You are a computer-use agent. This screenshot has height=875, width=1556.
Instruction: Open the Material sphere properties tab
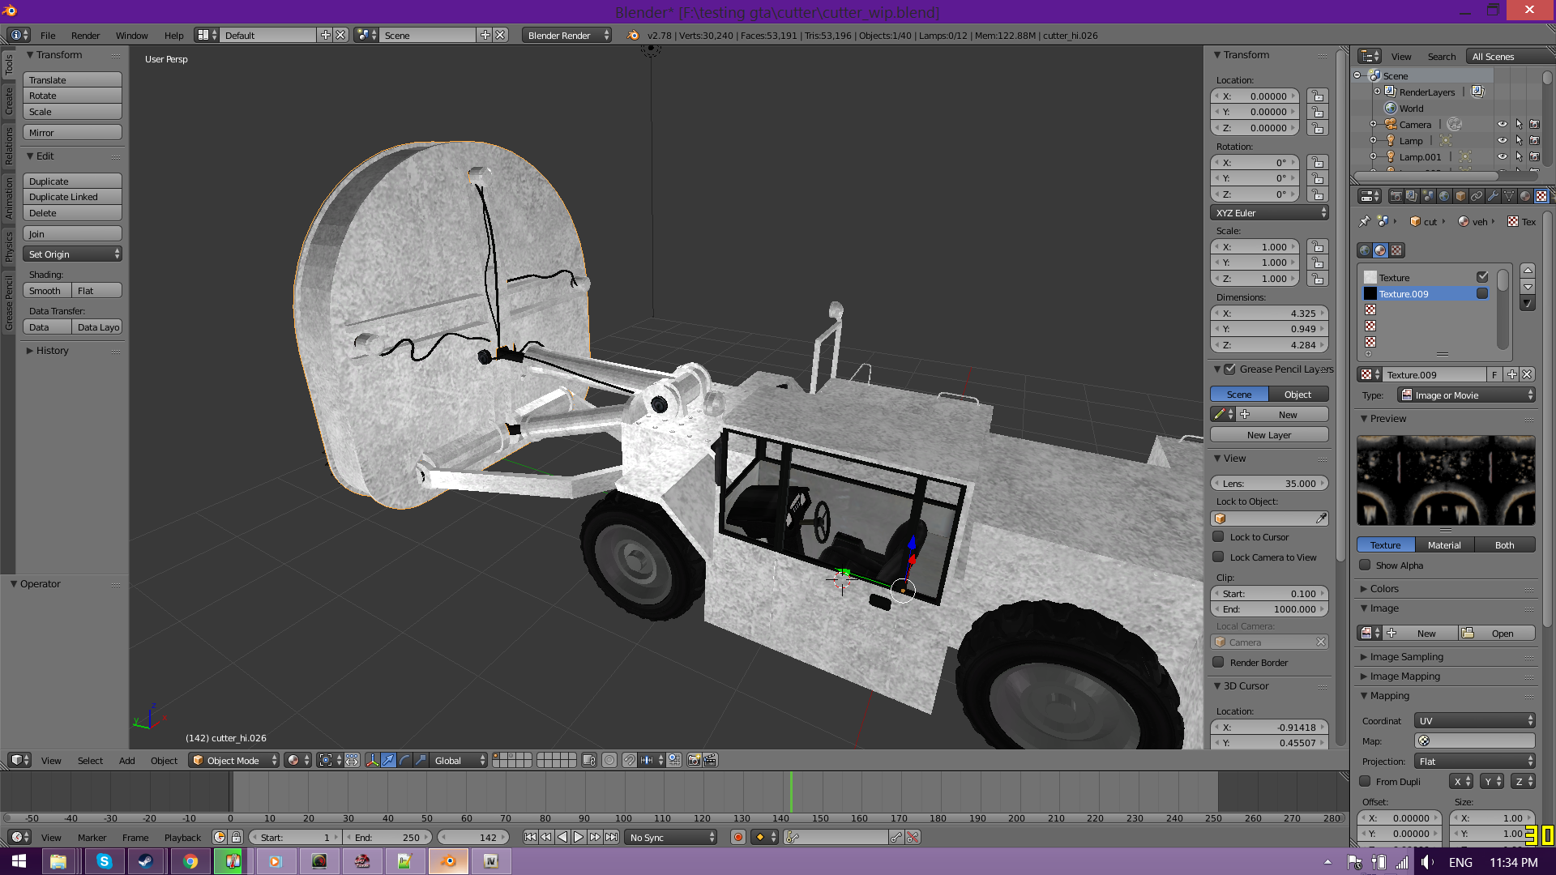point(1525,196)
